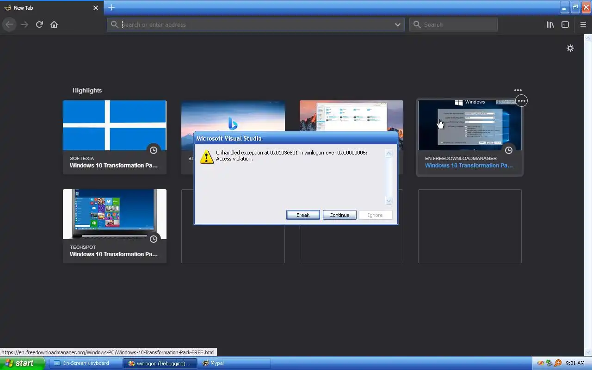Screen dimensions: 592x370
Task: Open the home page icon
Action: point(54,25)
